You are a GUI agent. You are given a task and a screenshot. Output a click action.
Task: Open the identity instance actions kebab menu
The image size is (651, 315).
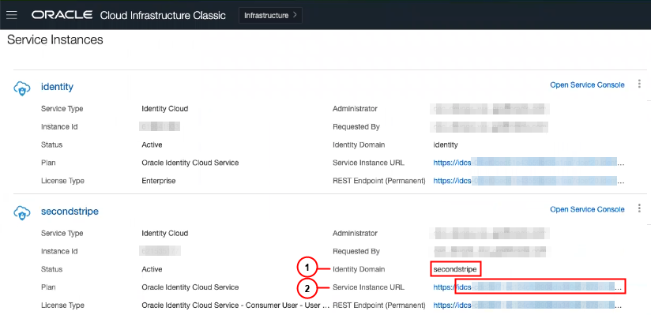point(639,84)
